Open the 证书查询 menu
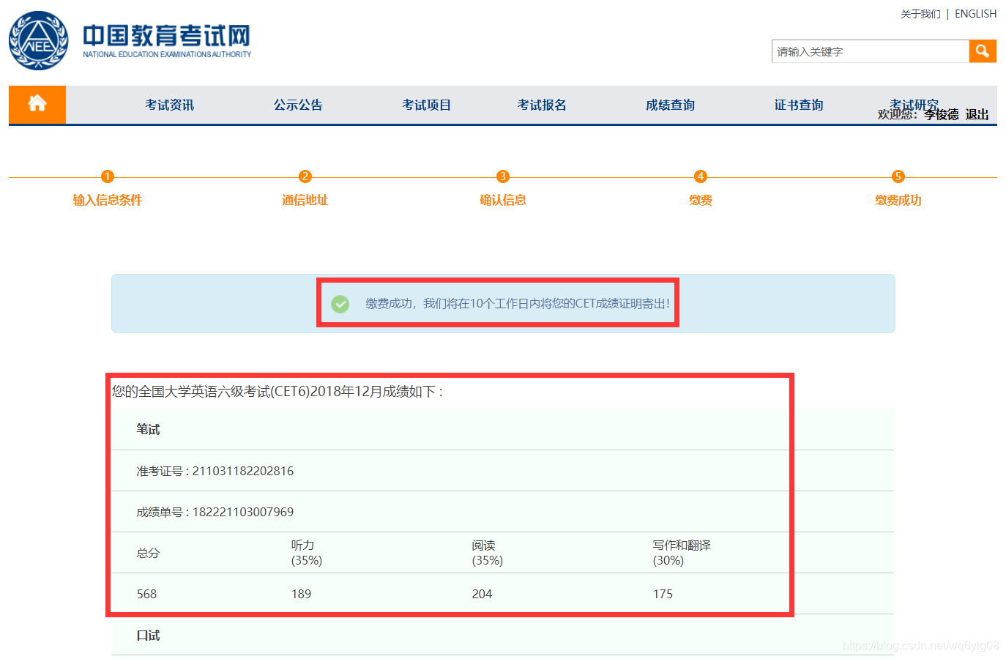This screenshot has width=1006, height=659. tap(799, 105)
